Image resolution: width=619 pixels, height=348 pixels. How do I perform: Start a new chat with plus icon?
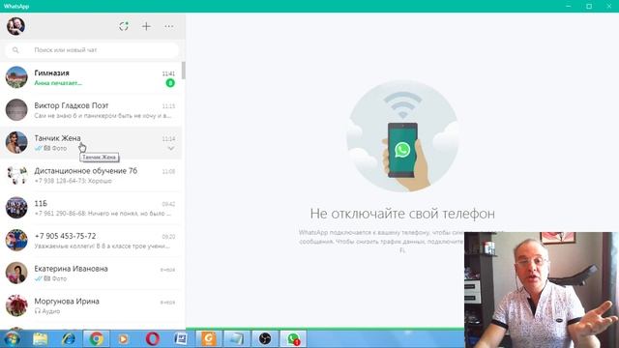[146, 26]
